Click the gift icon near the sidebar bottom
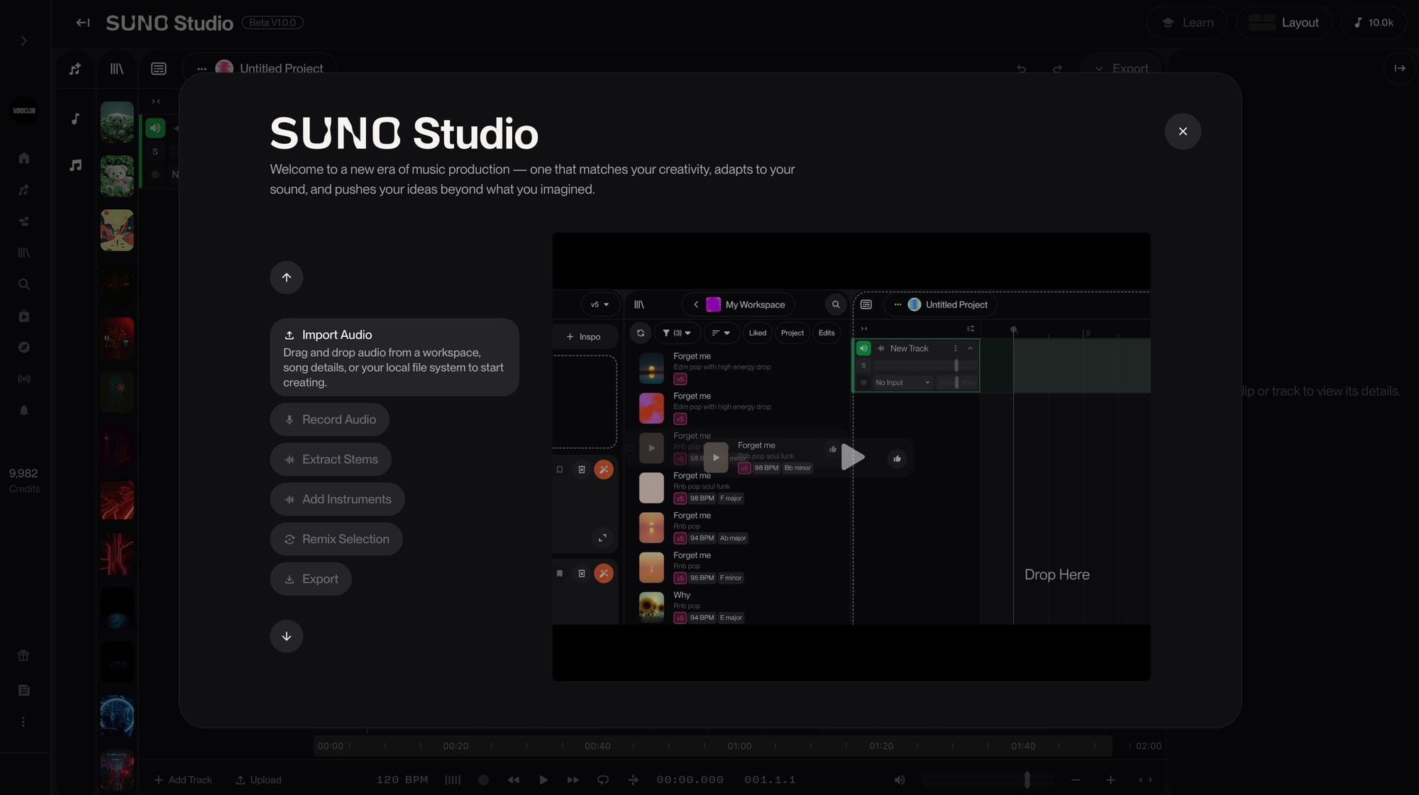 click(x=23, y=655)
